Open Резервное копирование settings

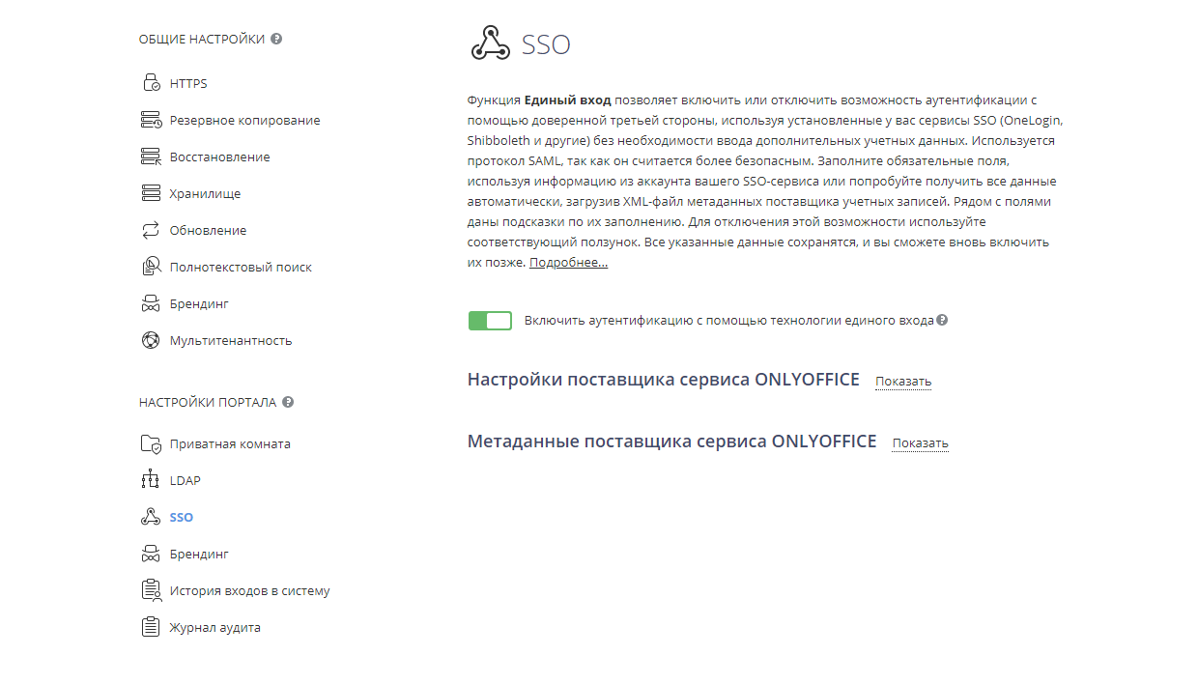245,120
